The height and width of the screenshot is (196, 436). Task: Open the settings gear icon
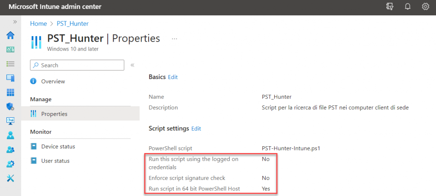(x=425, y=7)
